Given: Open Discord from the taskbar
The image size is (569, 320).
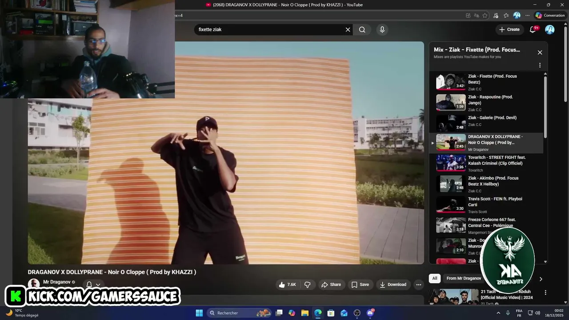Looking at the screenshot, I should click(371, 313).
